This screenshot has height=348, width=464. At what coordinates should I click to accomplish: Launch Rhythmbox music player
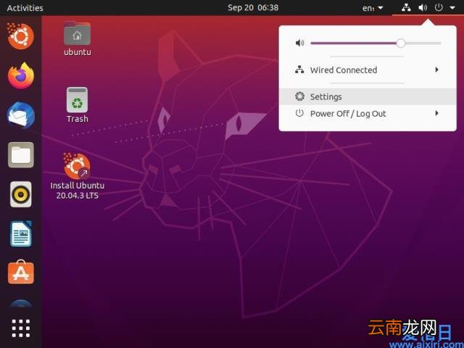[x=21, y=194]
